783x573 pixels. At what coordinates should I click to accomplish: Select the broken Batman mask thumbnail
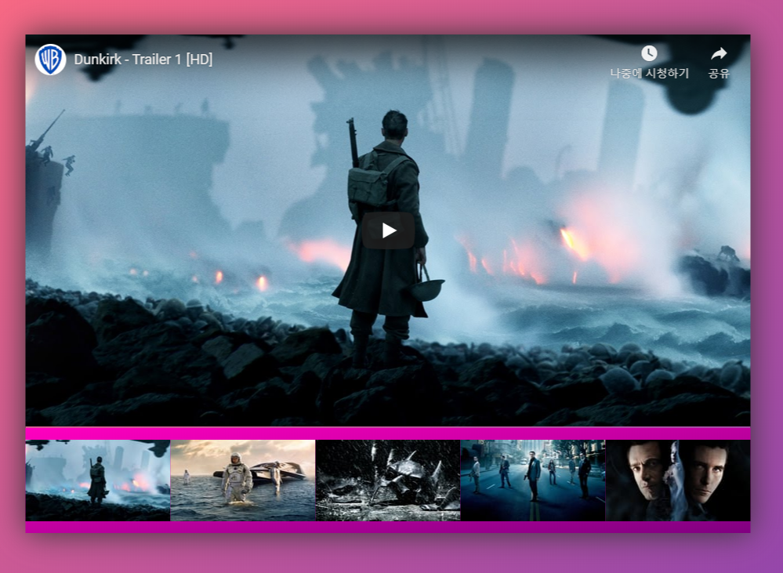click(x=388, y=481)
